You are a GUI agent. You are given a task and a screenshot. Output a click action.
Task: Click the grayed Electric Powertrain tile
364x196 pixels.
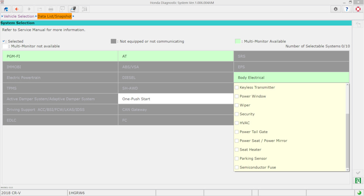tap(60, 78)
